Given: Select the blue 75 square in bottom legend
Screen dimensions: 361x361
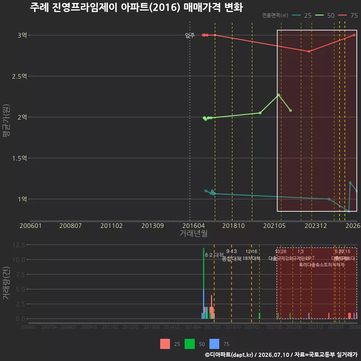Looking at the screenshot, I should coord(214,344).
